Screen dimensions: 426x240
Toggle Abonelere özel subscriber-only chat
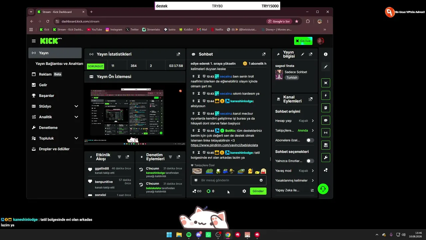pyautogui.click(x=310, y=140)
